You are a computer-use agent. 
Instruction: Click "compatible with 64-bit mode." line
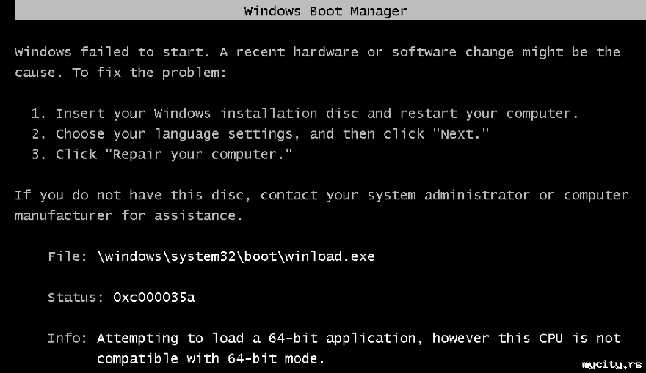(211, 358)
